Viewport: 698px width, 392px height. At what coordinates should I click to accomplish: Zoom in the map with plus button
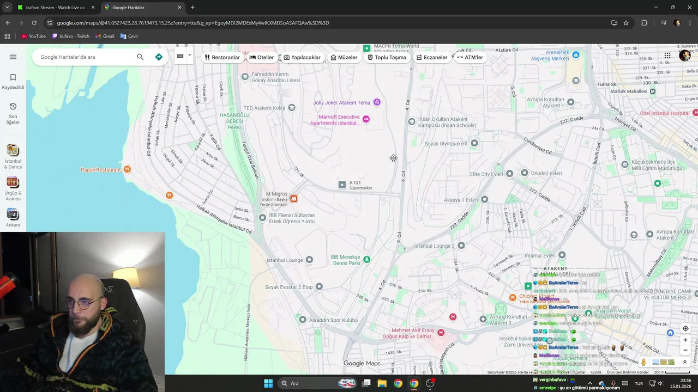pyautogui.click(x=685, y=340)
